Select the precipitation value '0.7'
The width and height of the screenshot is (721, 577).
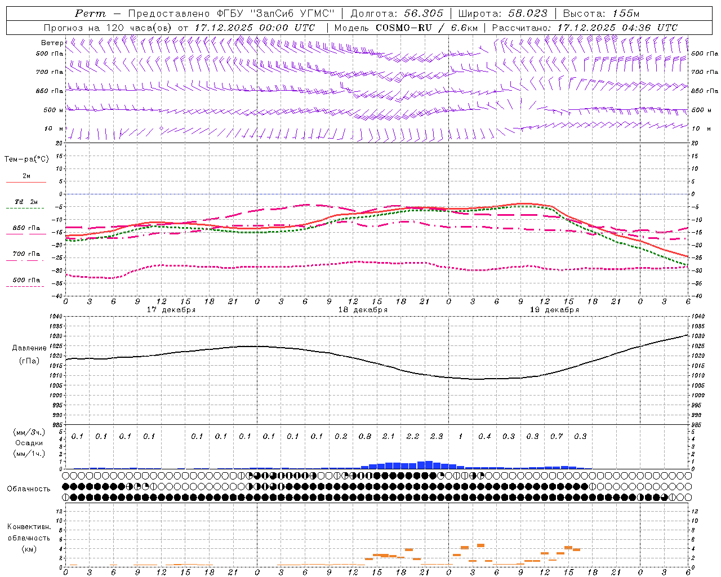[557, 436]
